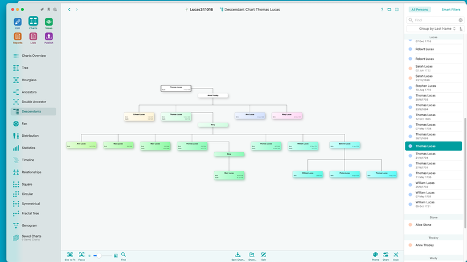Switch to Smart Filters tab
This screenshot has height=262, width=467.
tap(450, 10)
